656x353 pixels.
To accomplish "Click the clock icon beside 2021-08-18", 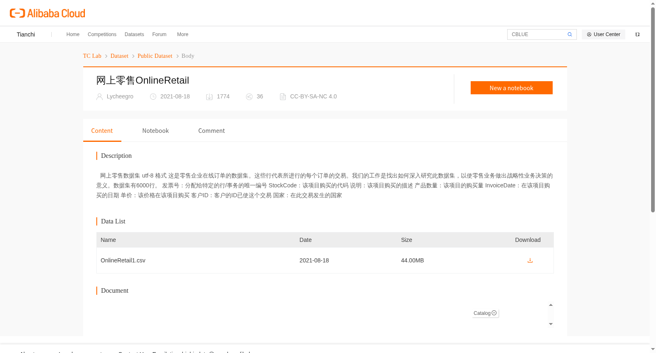I will coord(153,97).
